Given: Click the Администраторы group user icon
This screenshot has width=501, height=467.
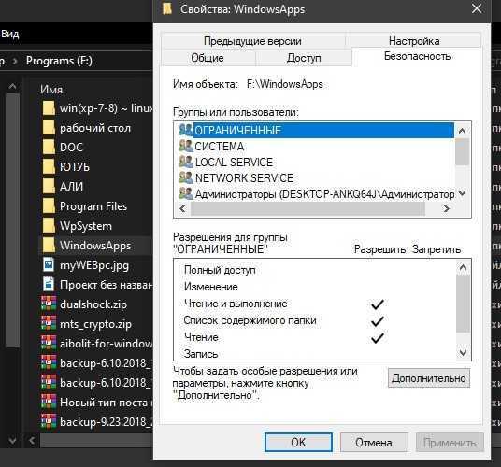Looking at the screenshot, I should tap(186, 193).
